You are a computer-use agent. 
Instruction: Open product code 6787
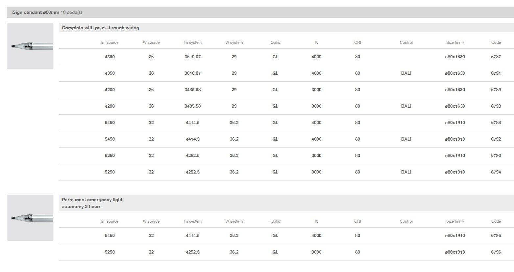496,57
